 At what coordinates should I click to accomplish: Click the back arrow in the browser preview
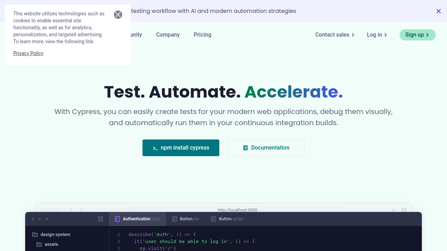[71, 210]
